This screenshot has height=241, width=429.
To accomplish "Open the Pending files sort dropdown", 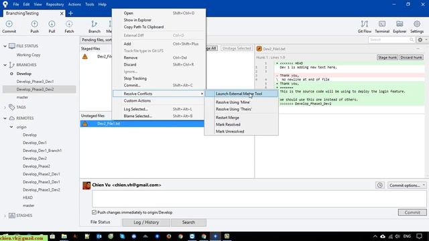I will (97, 40).
